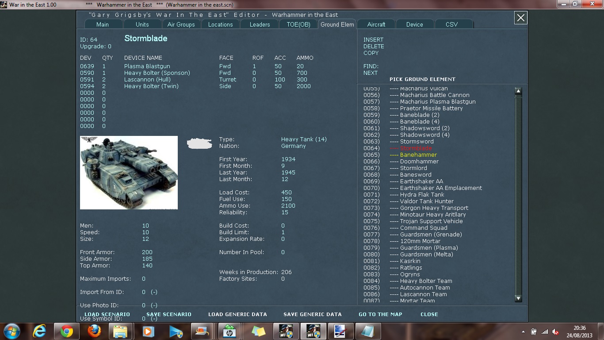Open the War in the East taskbar icon
This screenshot has height=340, width=604.
click(x=286, y=331)
